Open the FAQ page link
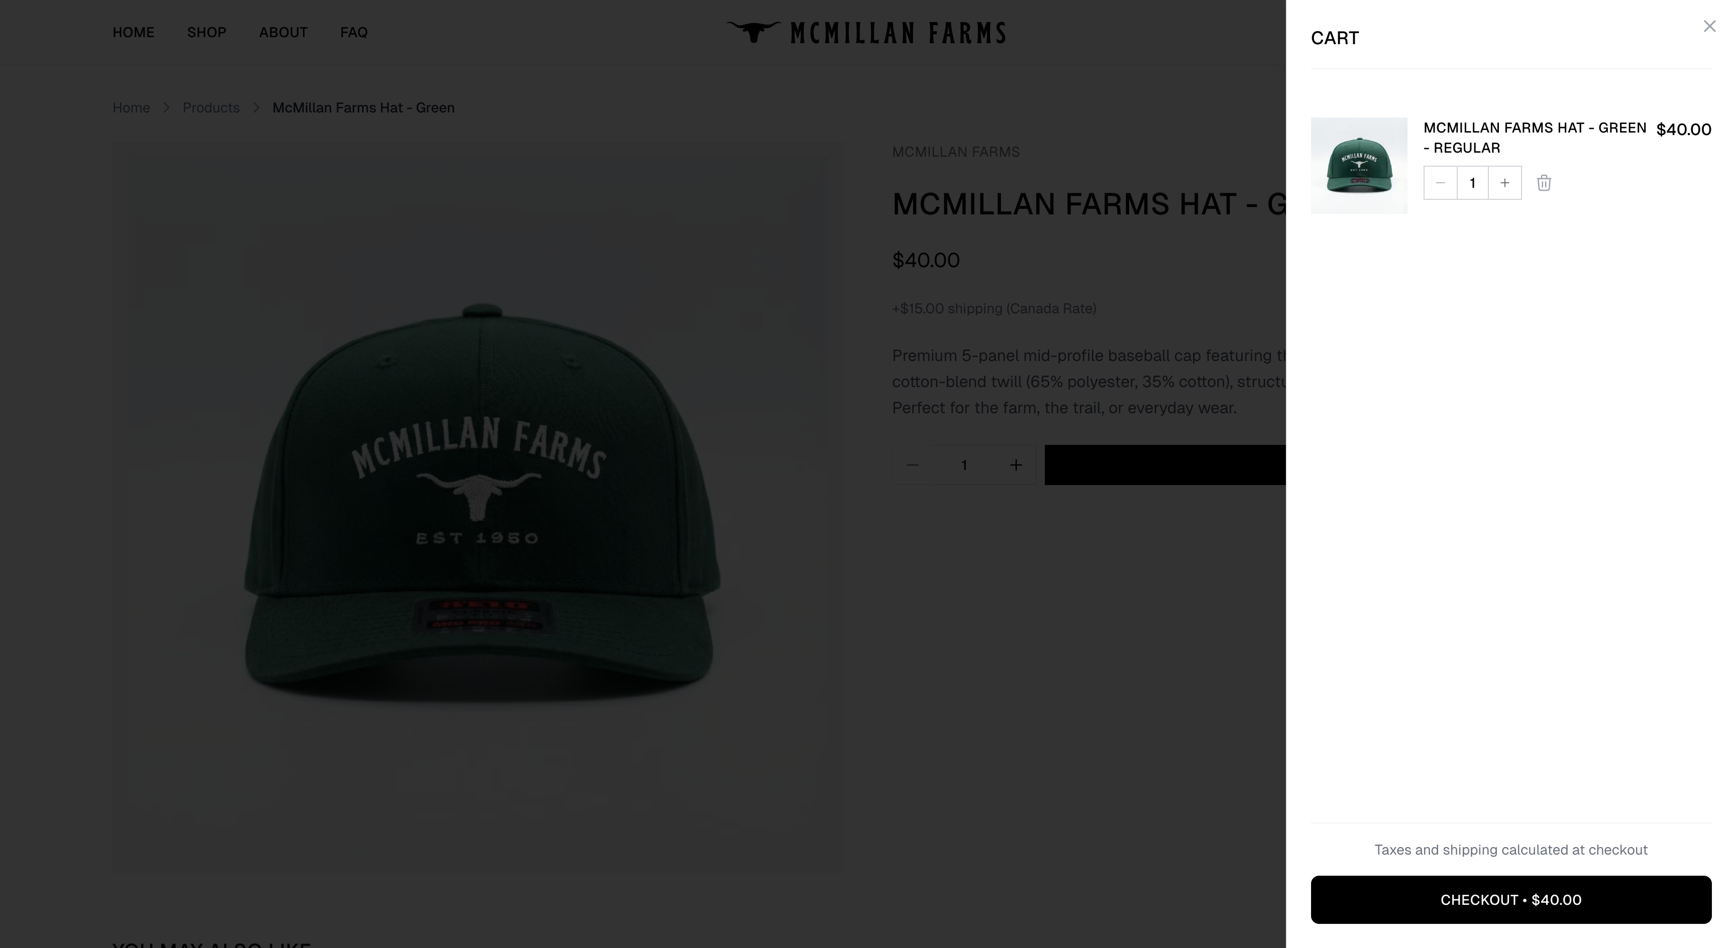 [354, 32]
